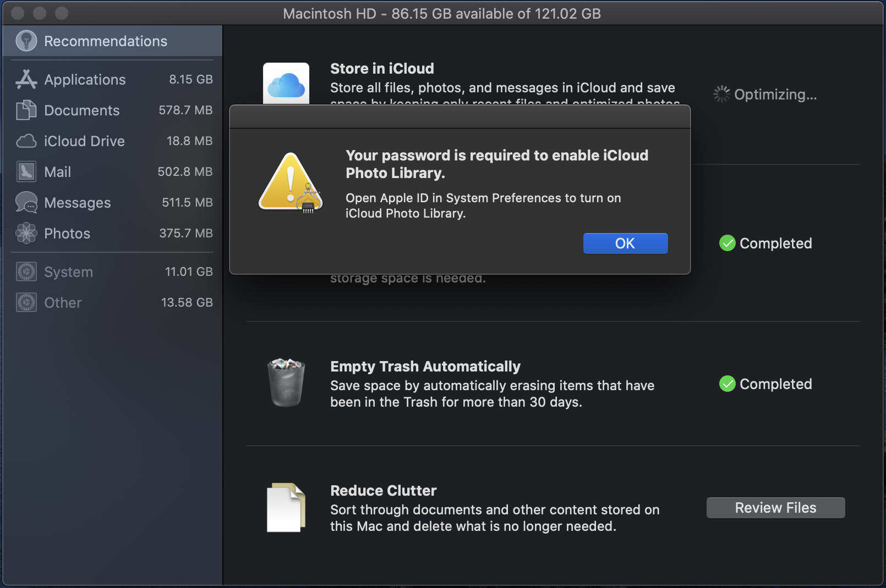Image resolution: width=886 pixels, height=588 pixels.
Task: Select the Photos storage category
Action: (x=112, y=234)
